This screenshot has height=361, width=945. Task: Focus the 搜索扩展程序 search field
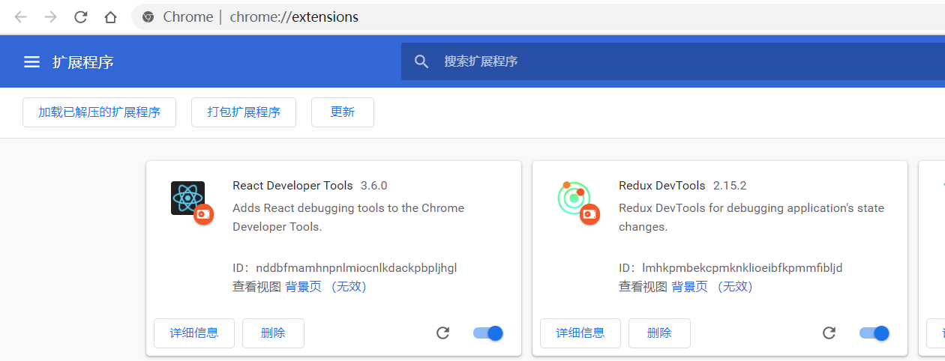click(x=673, y=61)
